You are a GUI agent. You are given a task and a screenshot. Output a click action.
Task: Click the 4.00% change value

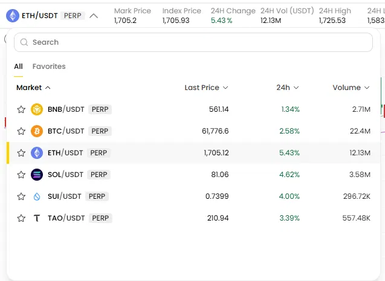click(290, 196)
